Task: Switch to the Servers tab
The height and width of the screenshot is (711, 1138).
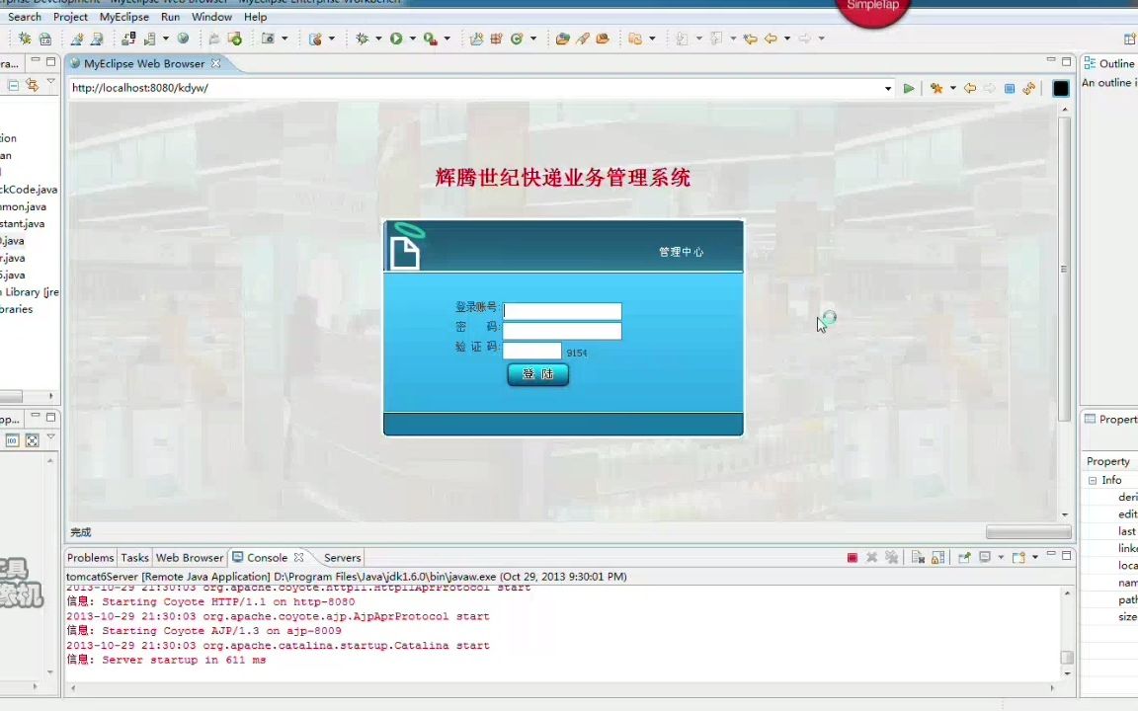Action: pyautogui.click(x=342, y=557)
